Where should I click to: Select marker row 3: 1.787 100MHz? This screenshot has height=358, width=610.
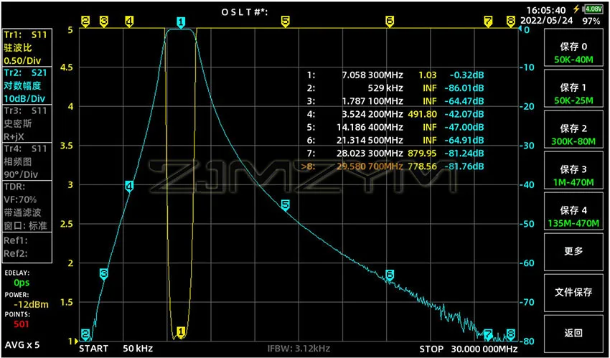point(395,101)
